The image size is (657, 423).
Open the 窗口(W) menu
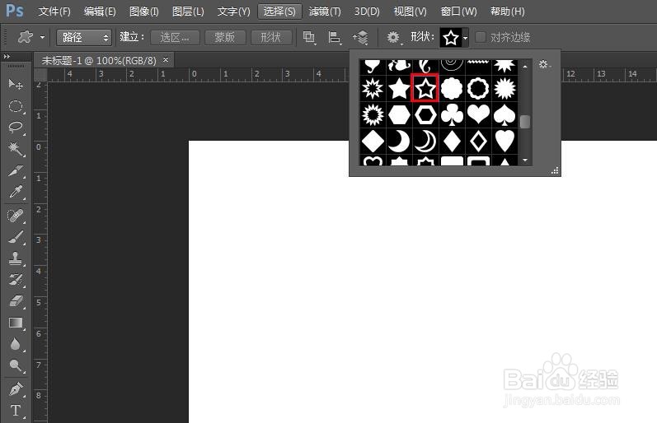point(458,12)
